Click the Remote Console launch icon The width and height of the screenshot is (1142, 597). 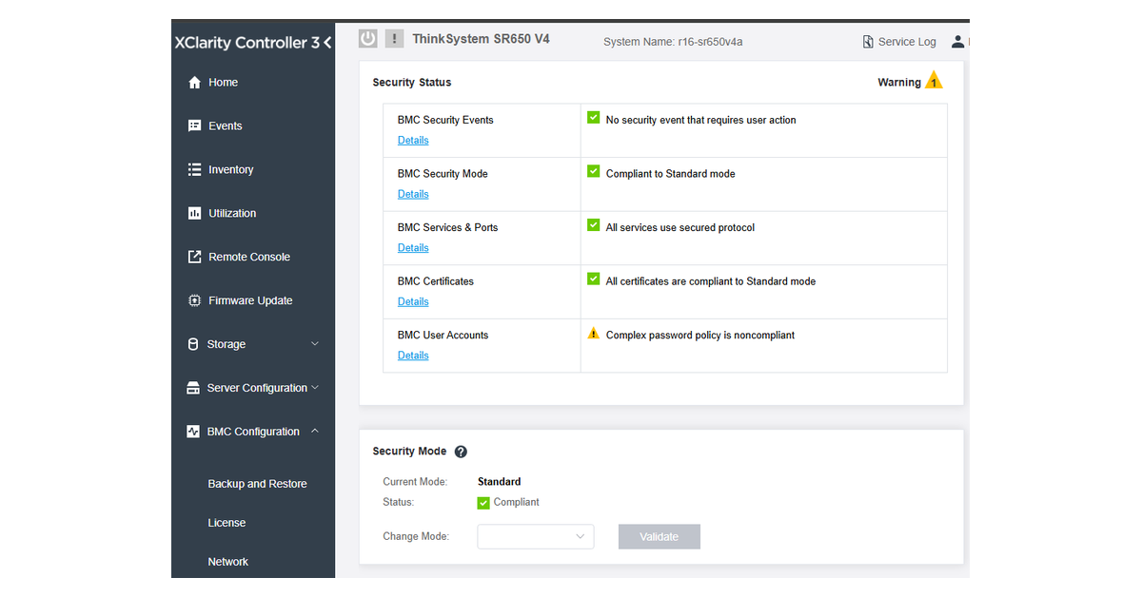[x=194, y=257]
